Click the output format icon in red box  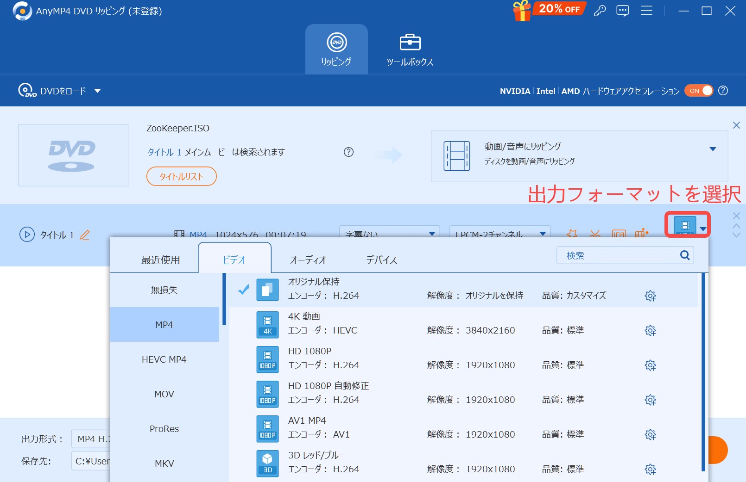685,225
